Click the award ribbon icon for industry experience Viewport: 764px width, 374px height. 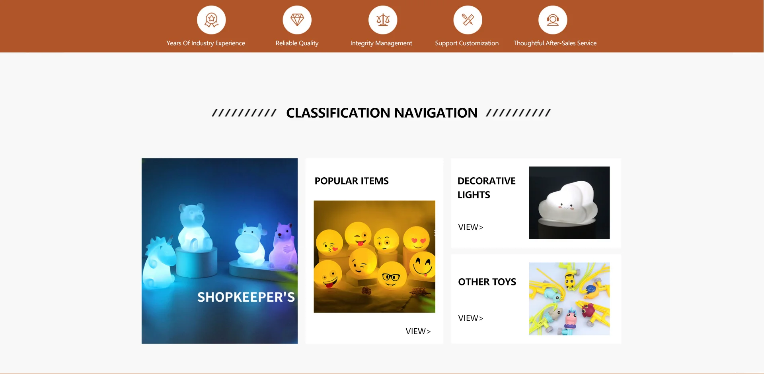click(x=211, y=20)
